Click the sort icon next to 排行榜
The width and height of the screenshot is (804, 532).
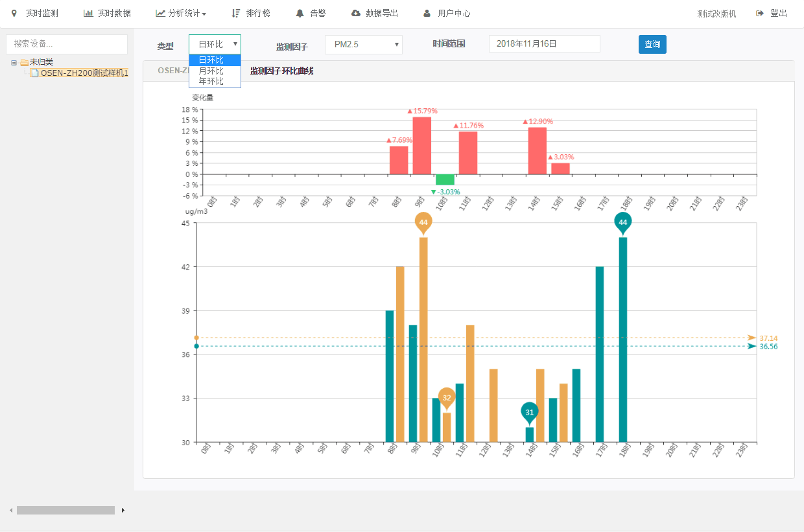coord(236,13)
